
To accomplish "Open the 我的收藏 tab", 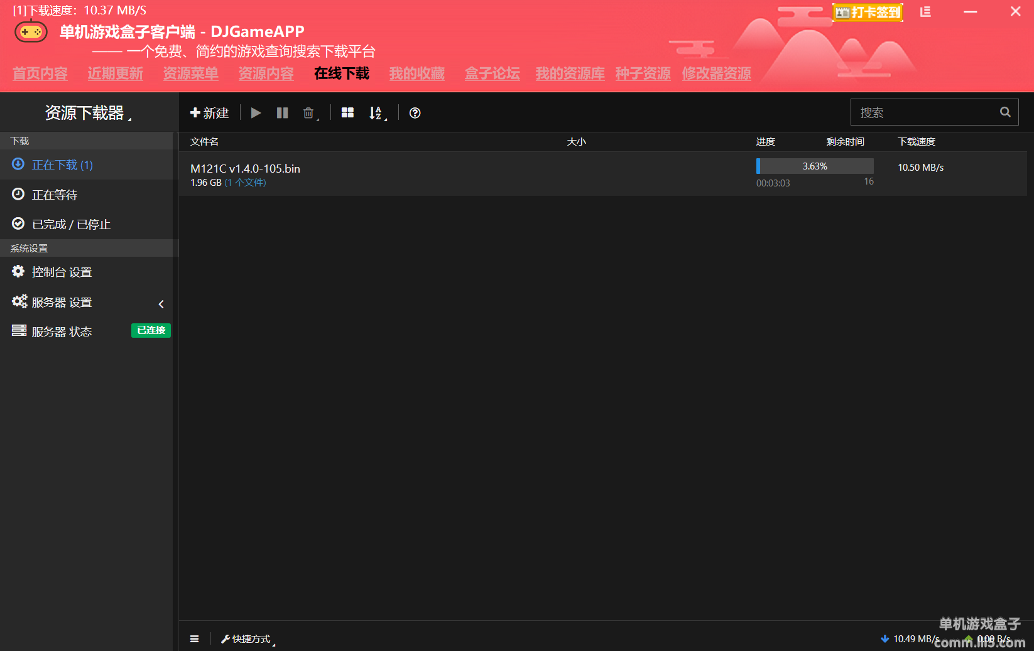I will click(x=417, y=73).
